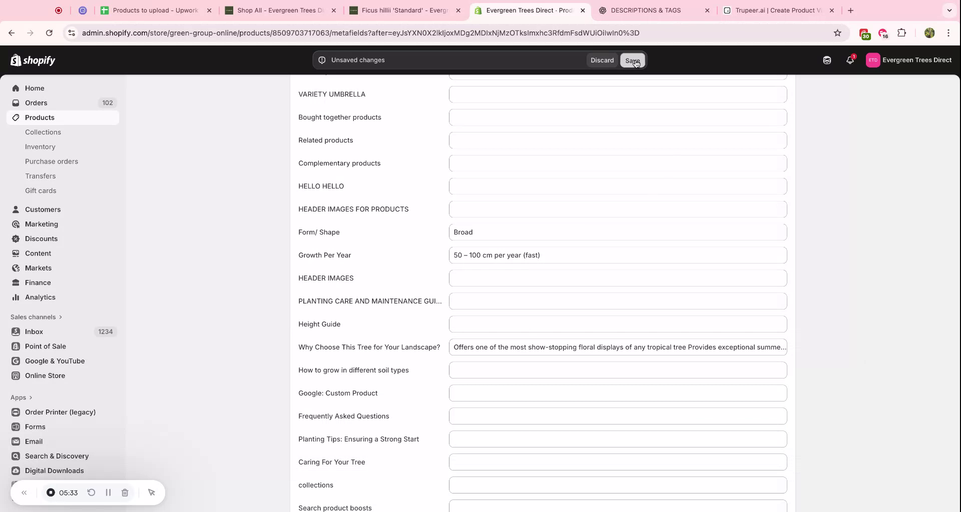
Task: Select the Analytics sidebar icon
Action: point(16,297)
